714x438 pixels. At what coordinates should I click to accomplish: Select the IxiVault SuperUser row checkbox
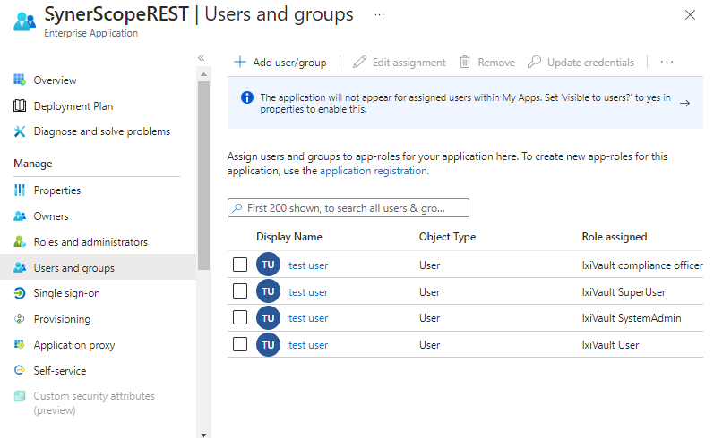240,291
